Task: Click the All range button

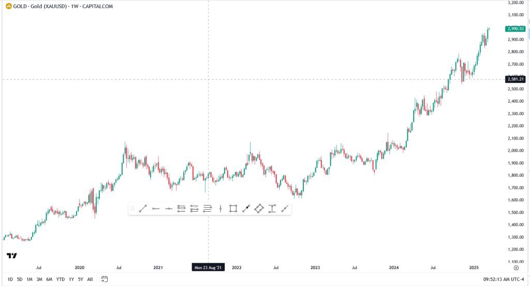Action: [90, 279]
